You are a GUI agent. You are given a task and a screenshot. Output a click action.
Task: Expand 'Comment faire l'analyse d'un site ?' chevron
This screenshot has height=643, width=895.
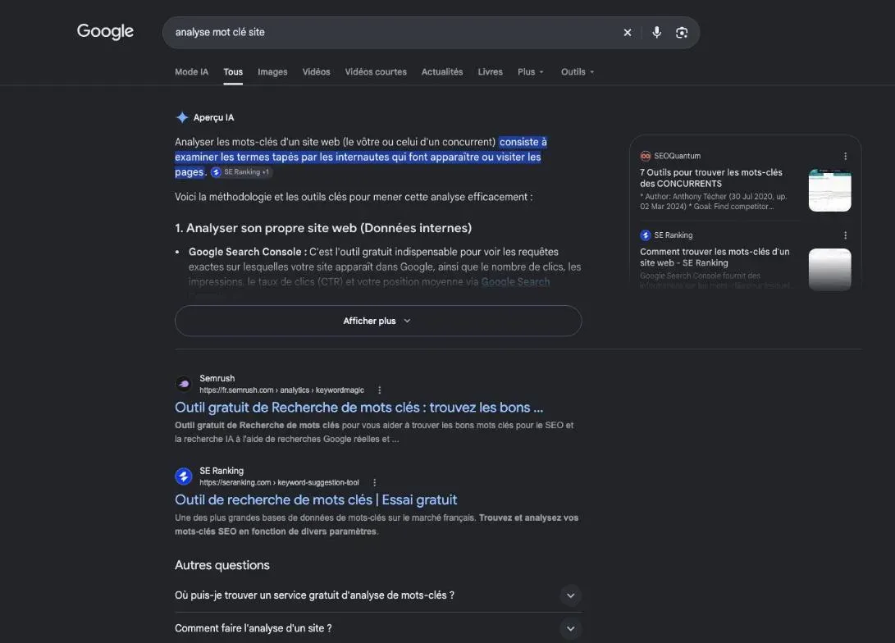click(570, 629)
